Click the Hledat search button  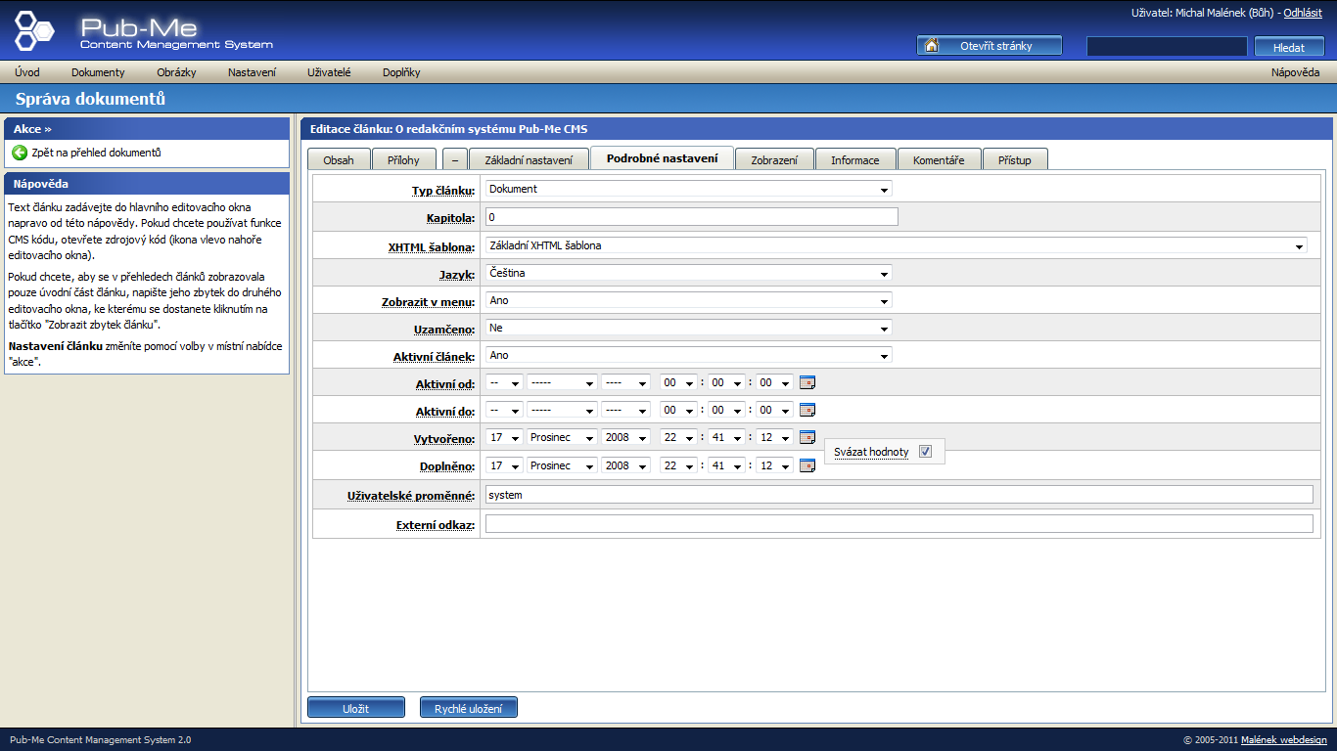coord(1288,47)
